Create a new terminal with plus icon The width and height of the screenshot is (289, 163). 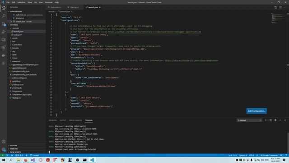(266, 120)
